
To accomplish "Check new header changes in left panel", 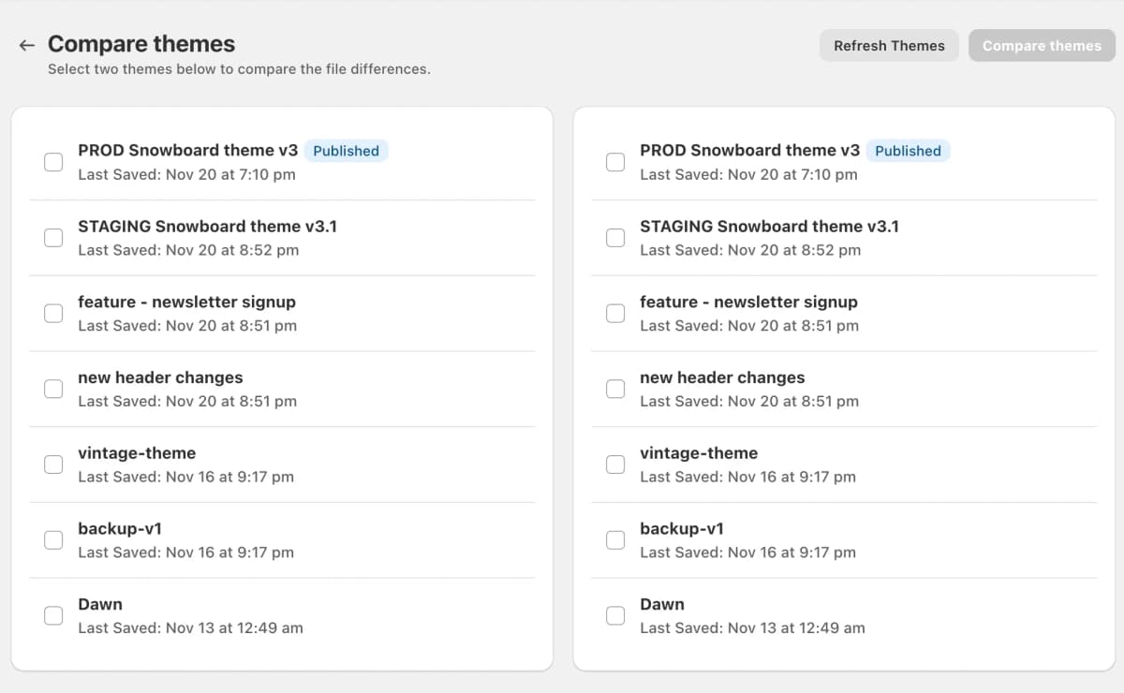I will point(53,388).
